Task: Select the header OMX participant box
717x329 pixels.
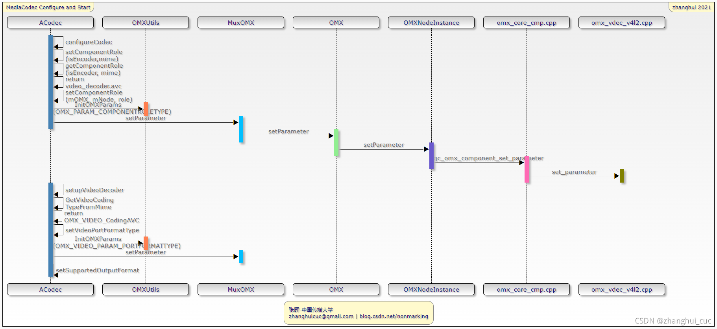Action: pyautogui.click(x=336, y=22)
